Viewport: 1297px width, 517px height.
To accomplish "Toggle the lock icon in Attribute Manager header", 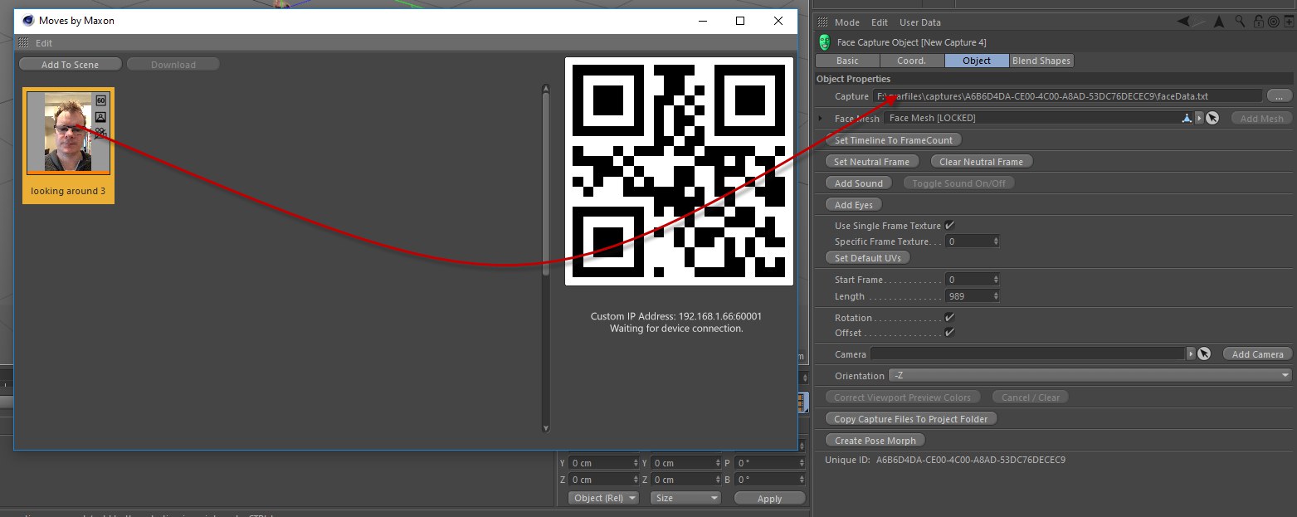I will [x=1258, y=22].
